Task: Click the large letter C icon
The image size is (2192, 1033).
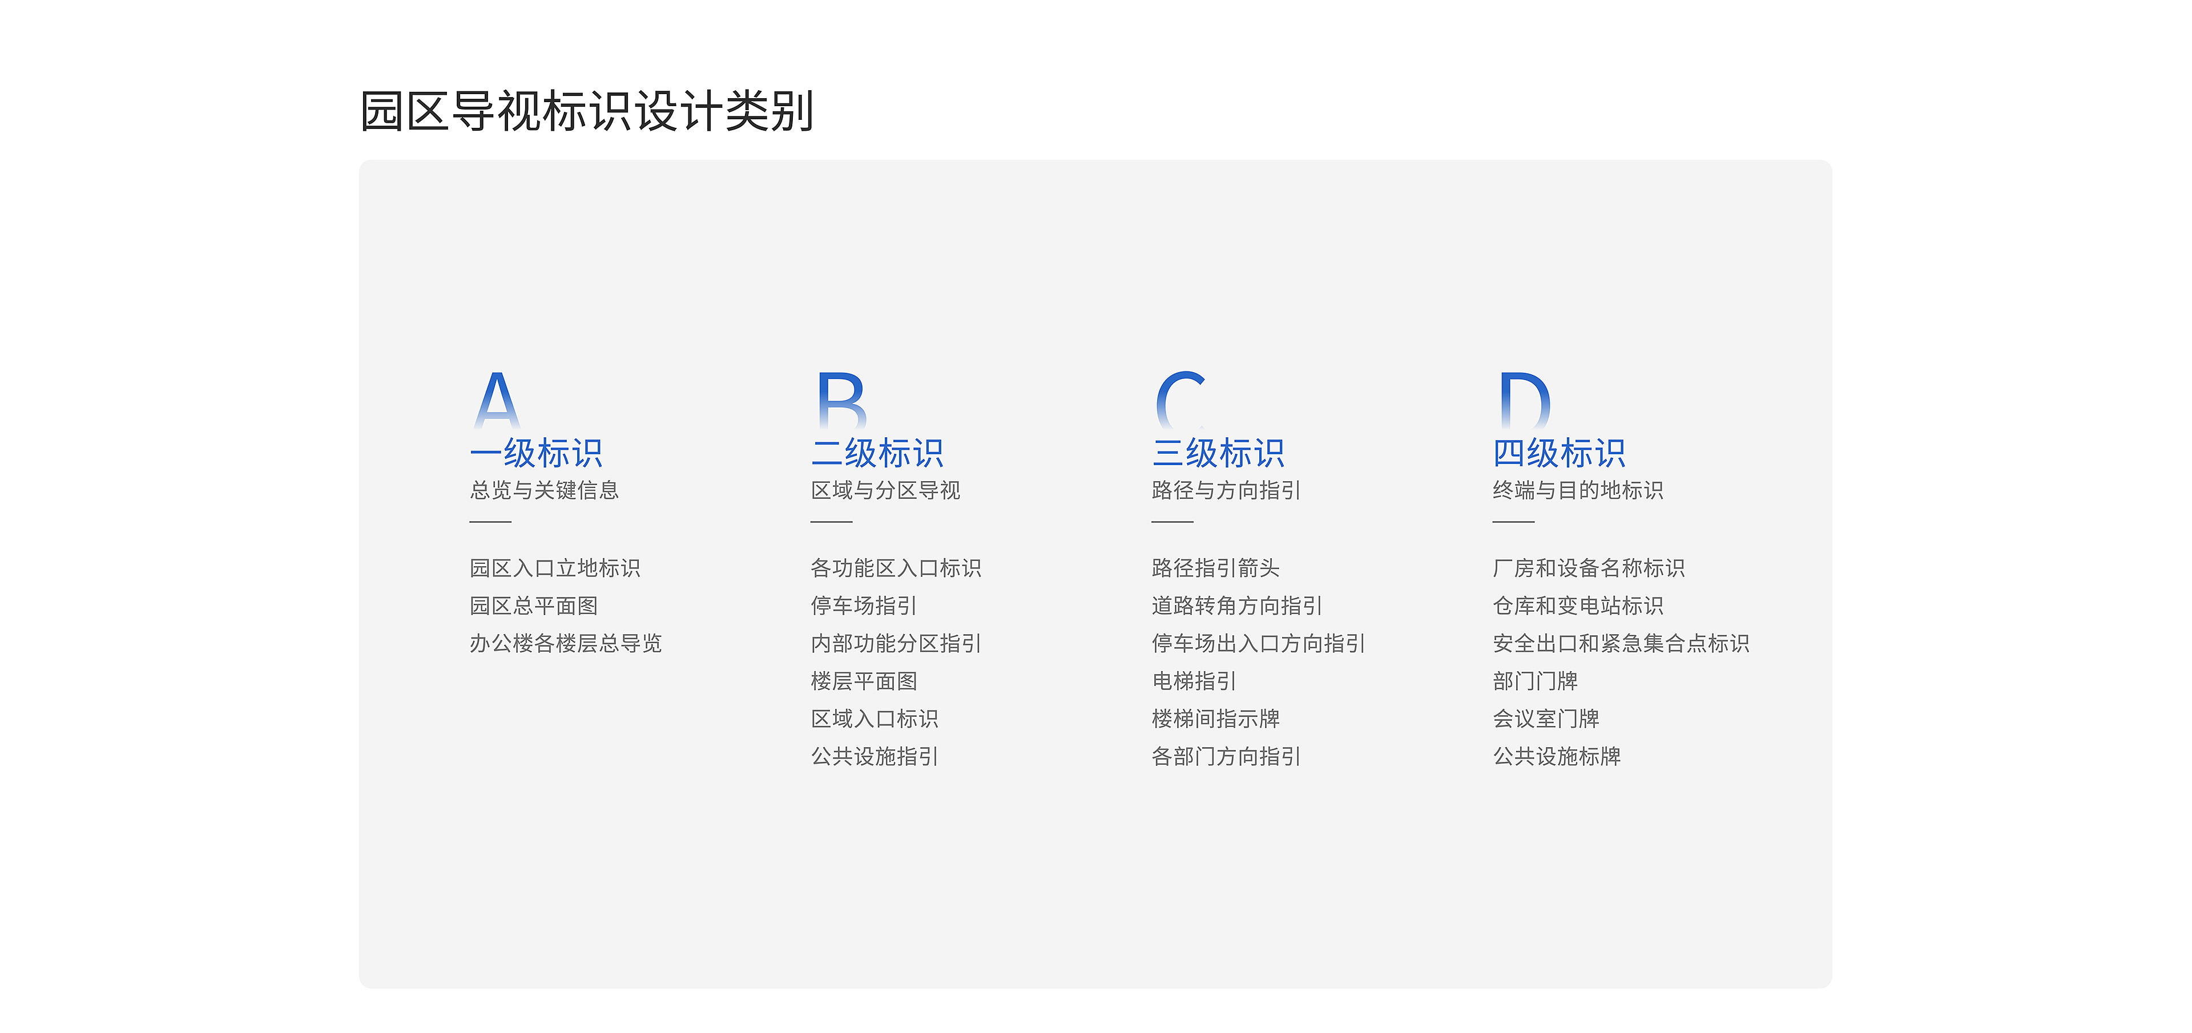Action: tap(1180, 400)
